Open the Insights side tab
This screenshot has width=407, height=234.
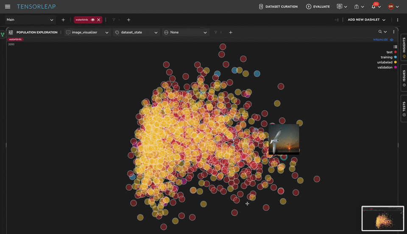[x=404, y=47]
